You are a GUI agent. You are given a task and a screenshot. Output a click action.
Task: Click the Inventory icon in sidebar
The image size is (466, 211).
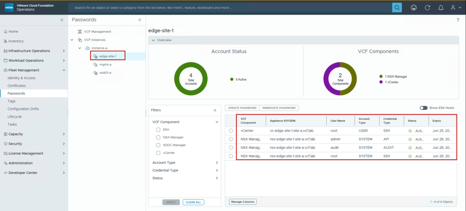(x=5, y=41)
